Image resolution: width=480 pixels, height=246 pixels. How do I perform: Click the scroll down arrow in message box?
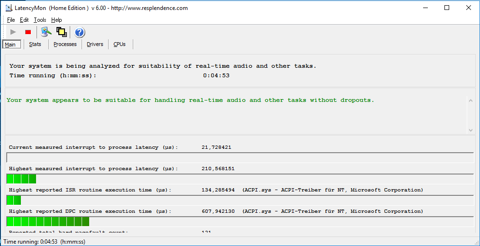471,130
